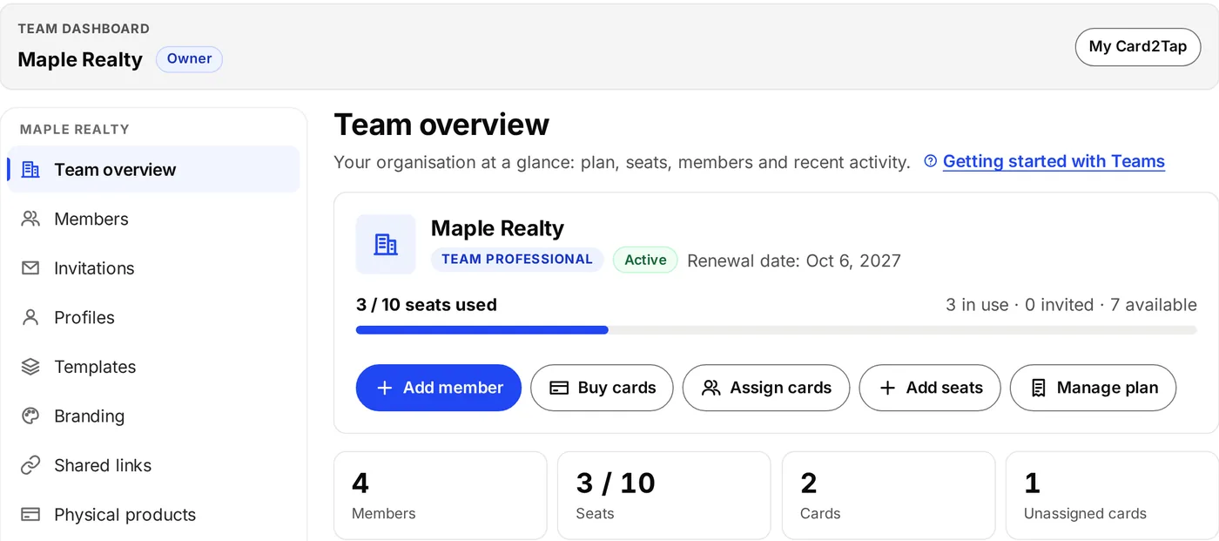Go to Physical products
This screenshot has width=1219, height=541.
[153, 515]
